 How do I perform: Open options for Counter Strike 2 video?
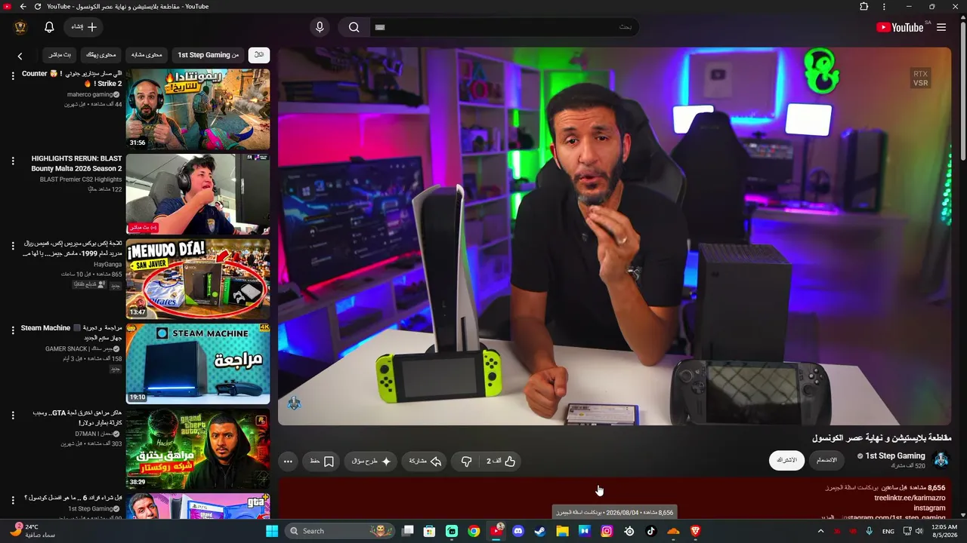13,75
